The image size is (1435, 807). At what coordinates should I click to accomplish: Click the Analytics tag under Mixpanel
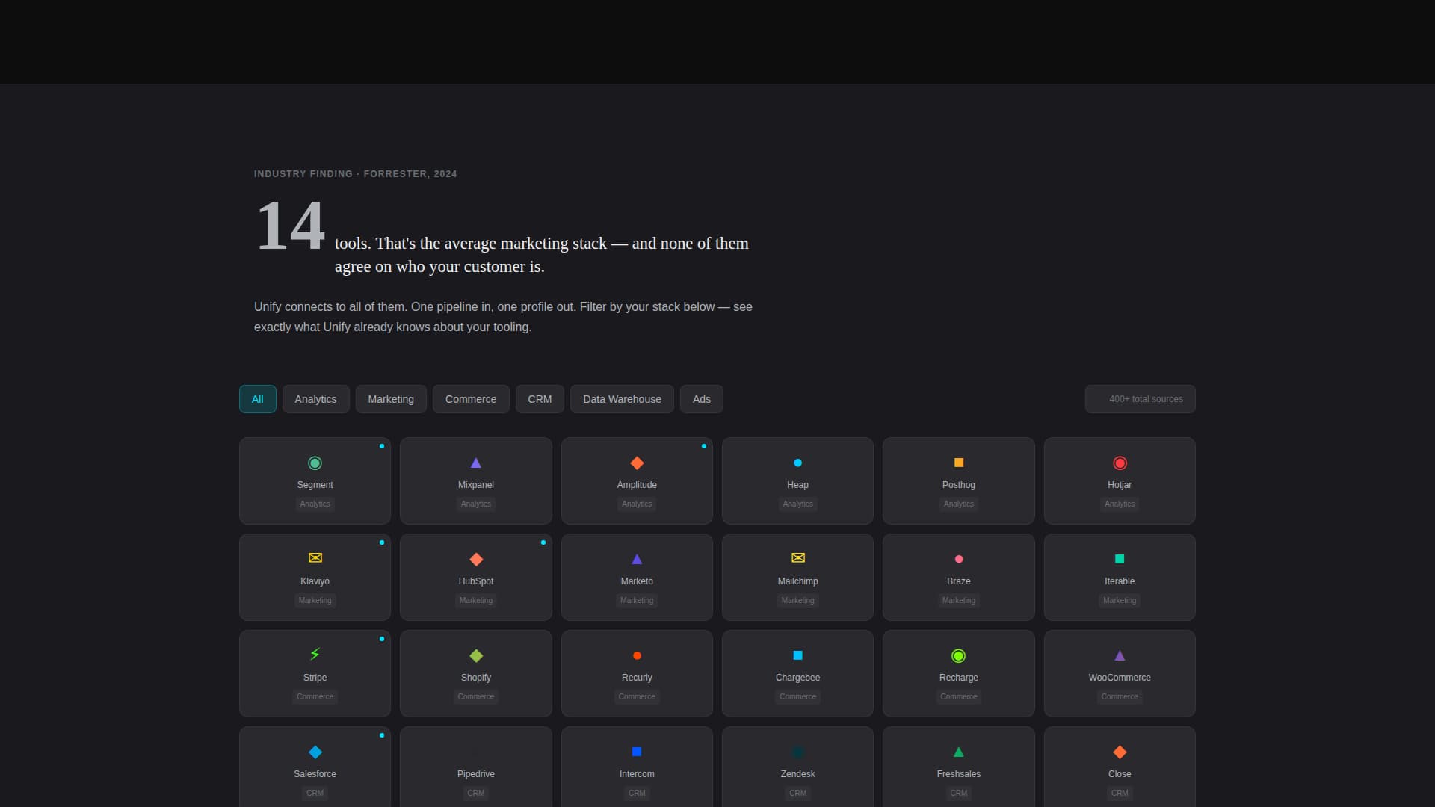[476, 504]
